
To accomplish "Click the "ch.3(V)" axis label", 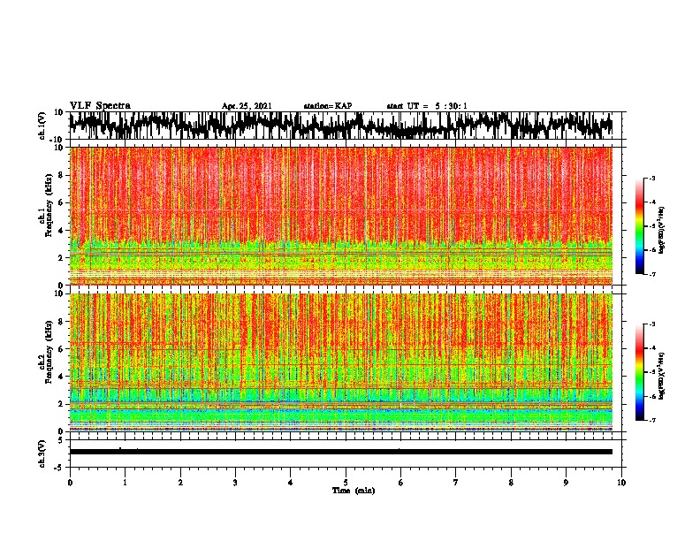I will (42, 454).
